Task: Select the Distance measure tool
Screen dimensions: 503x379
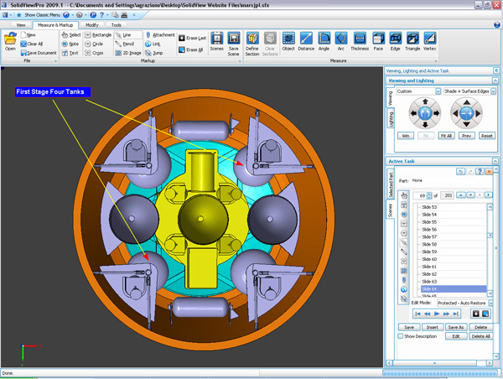Action: pyautogui.click(x=306, y=41)
